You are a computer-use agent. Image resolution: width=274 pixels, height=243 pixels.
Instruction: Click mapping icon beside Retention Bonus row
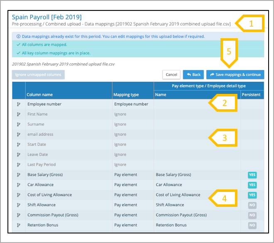[19, 225]
